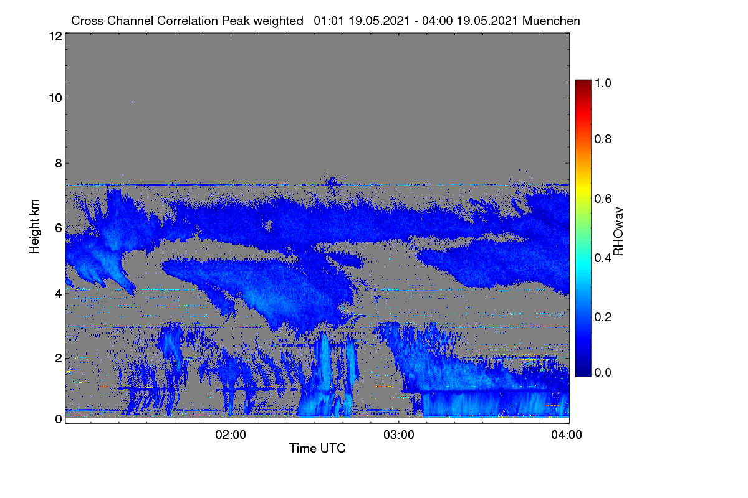
Task: Click the height axis tick label '10'
Action: point(54,97)
